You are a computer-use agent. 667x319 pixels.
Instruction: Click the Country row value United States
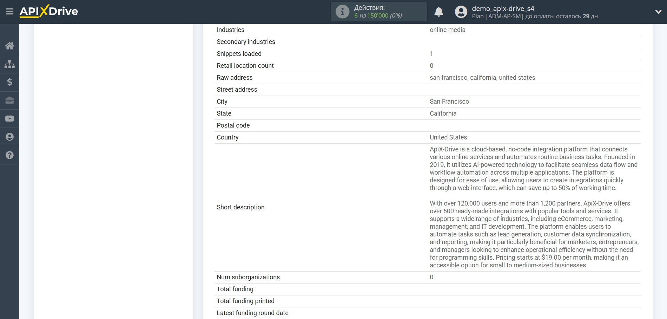pyautogui.click(x=448, y=137)
